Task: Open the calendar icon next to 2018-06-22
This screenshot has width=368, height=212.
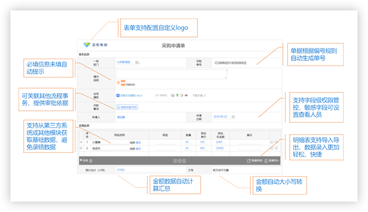Action: point(233,116)
